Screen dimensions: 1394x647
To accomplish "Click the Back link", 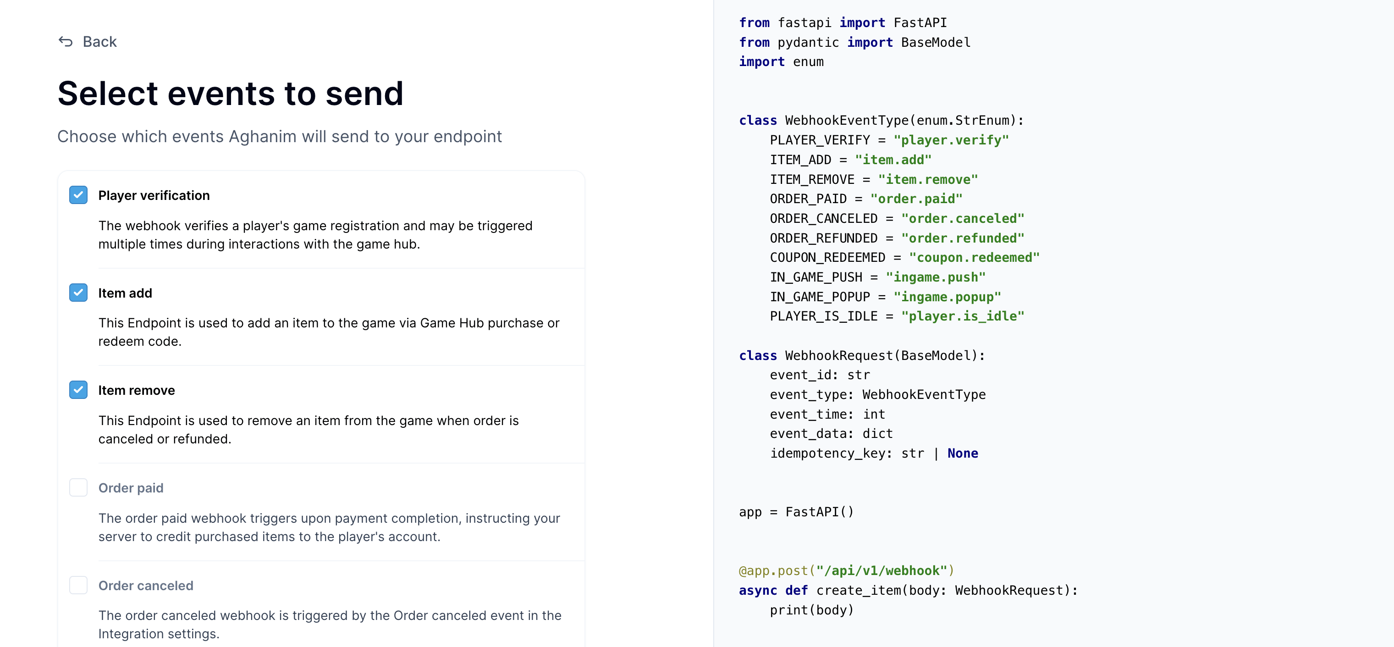I will point(99,42).
